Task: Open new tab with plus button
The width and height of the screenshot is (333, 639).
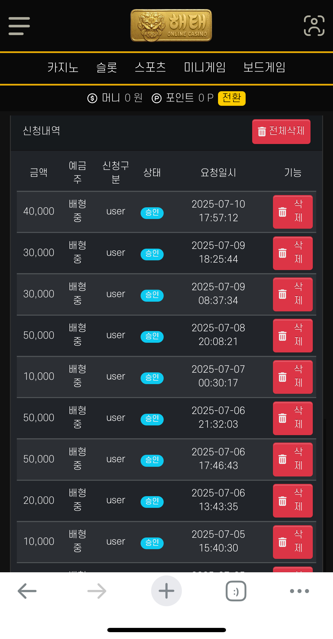Action: [166, 591]
